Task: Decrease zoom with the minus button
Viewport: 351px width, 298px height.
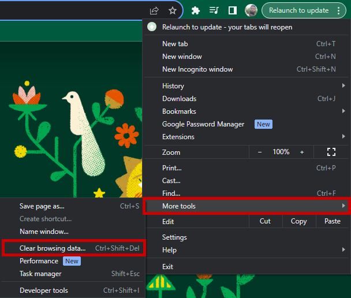Action: (260, 152)
